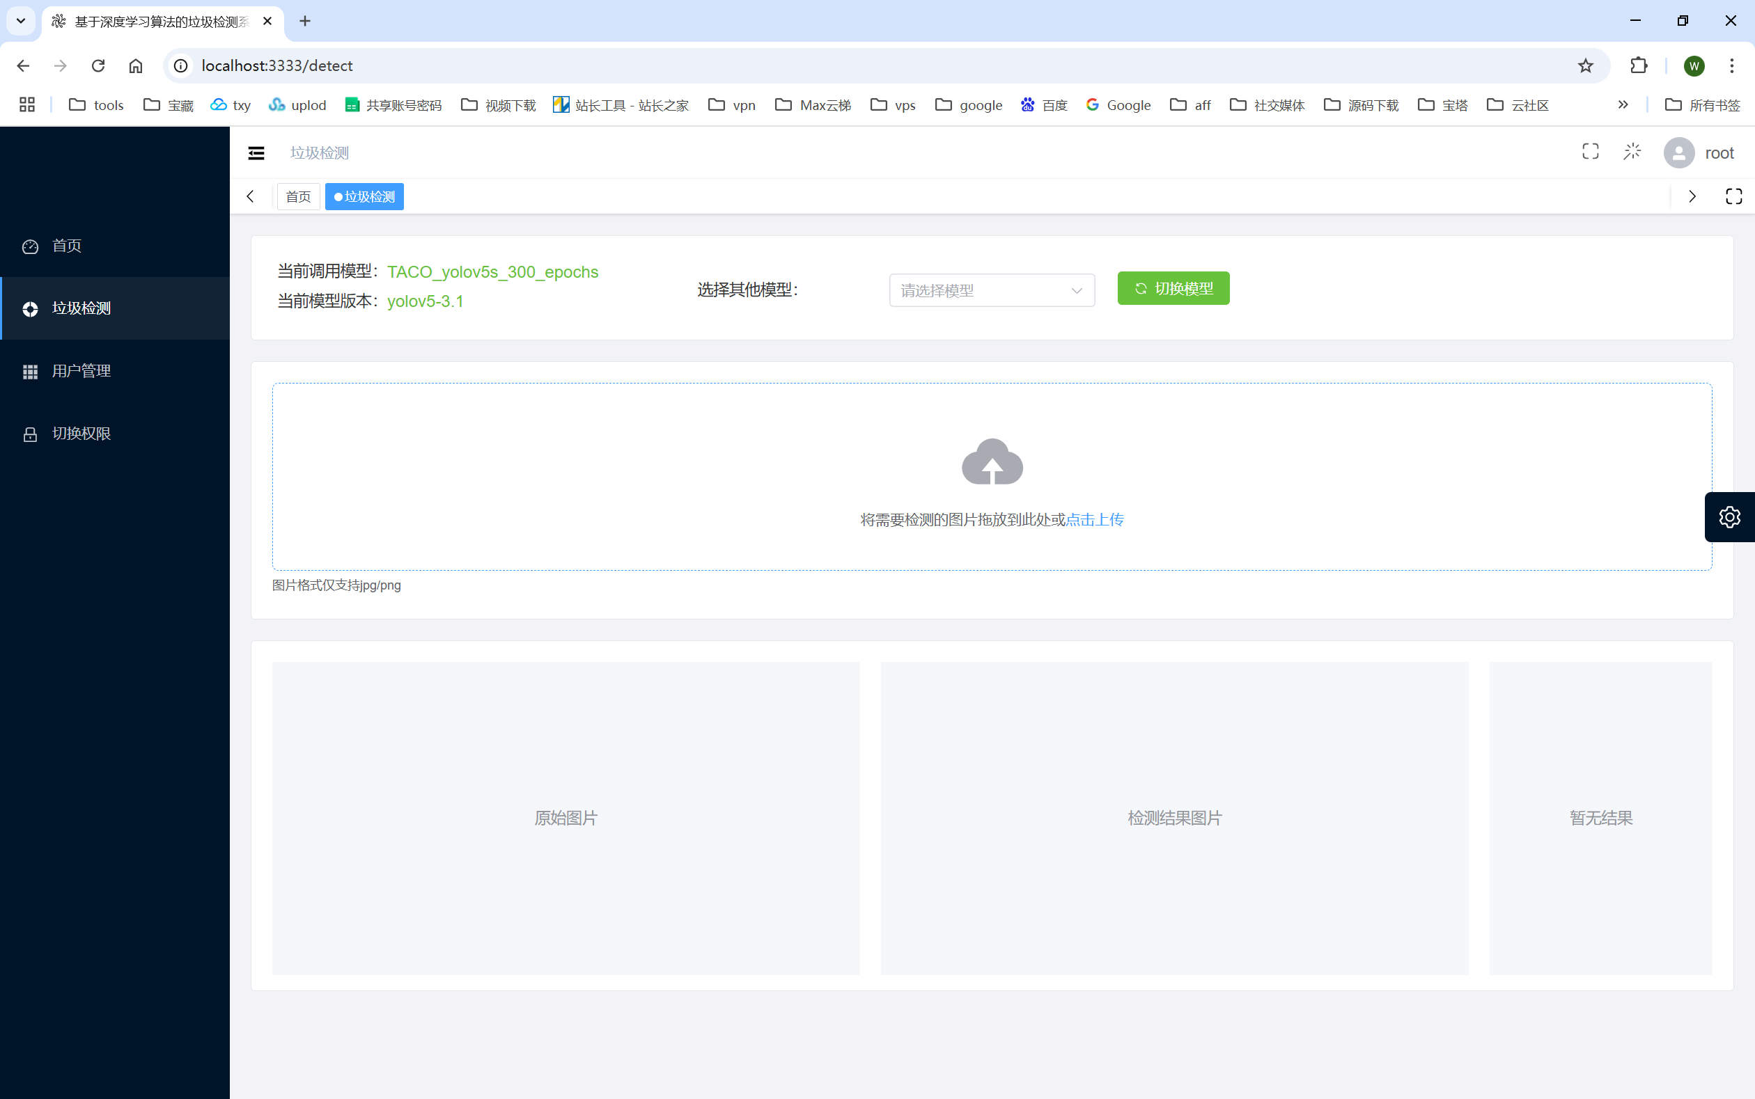
Task: Open the txy bookmark
Action: [x=230, y=104]
